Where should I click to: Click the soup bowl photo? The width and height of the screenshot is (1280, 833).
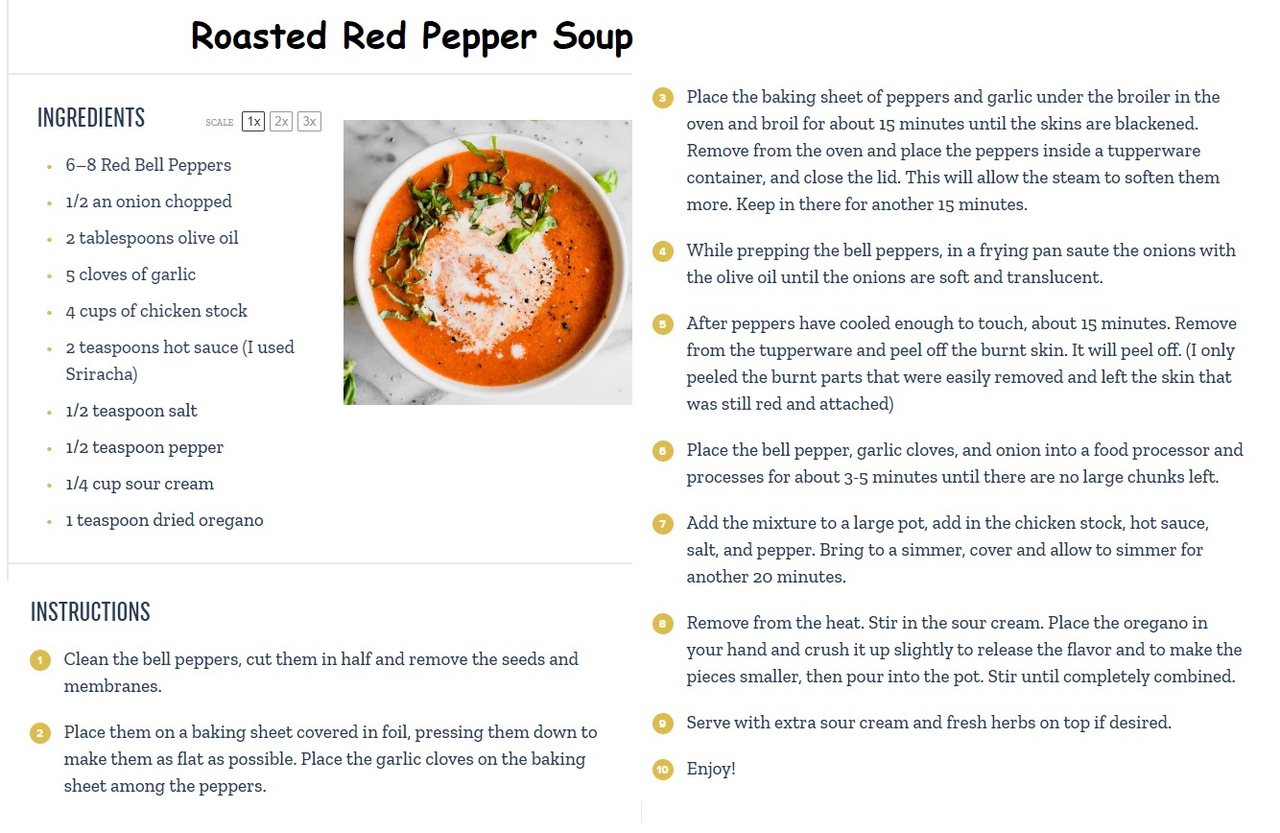487,262
